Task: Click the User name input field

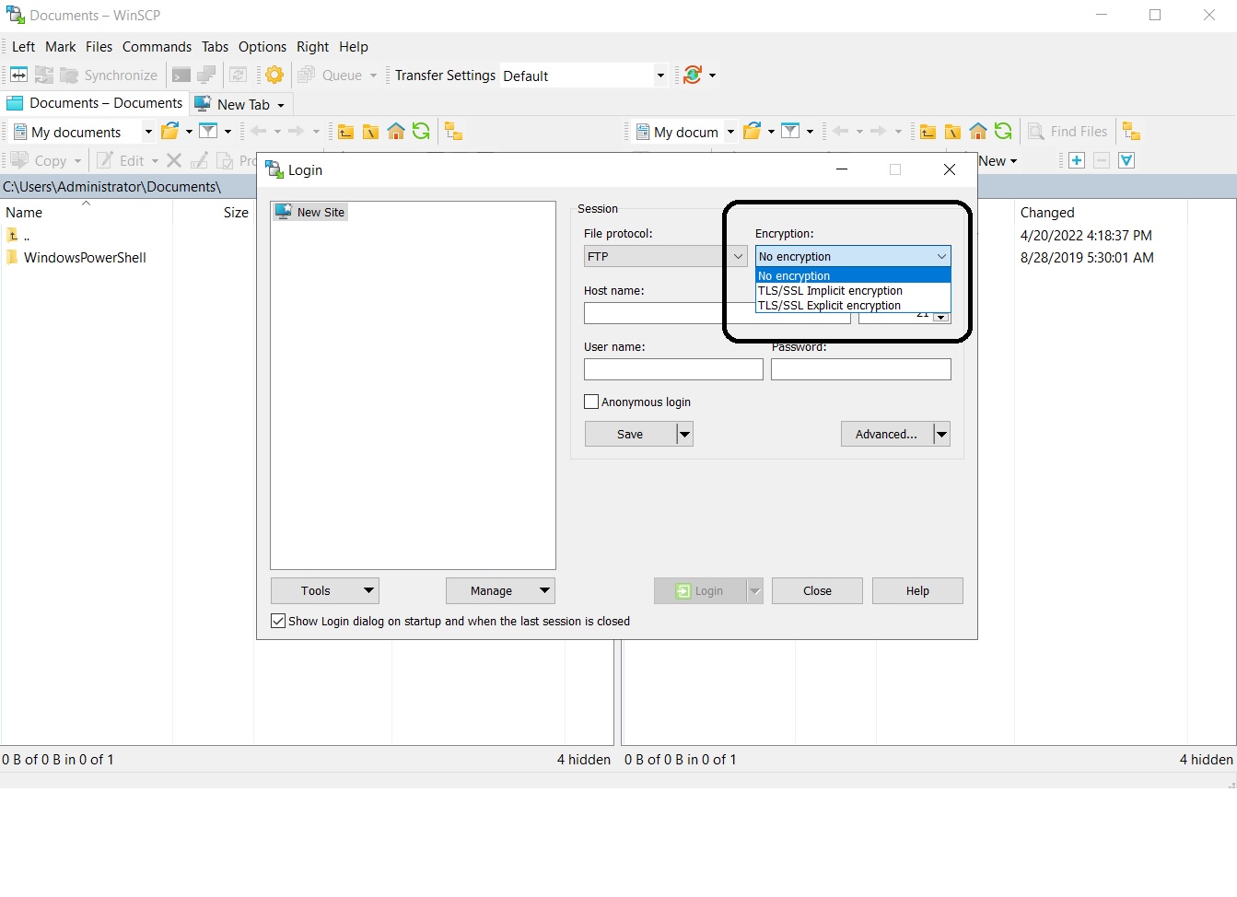Action: (x=673, y=369)
